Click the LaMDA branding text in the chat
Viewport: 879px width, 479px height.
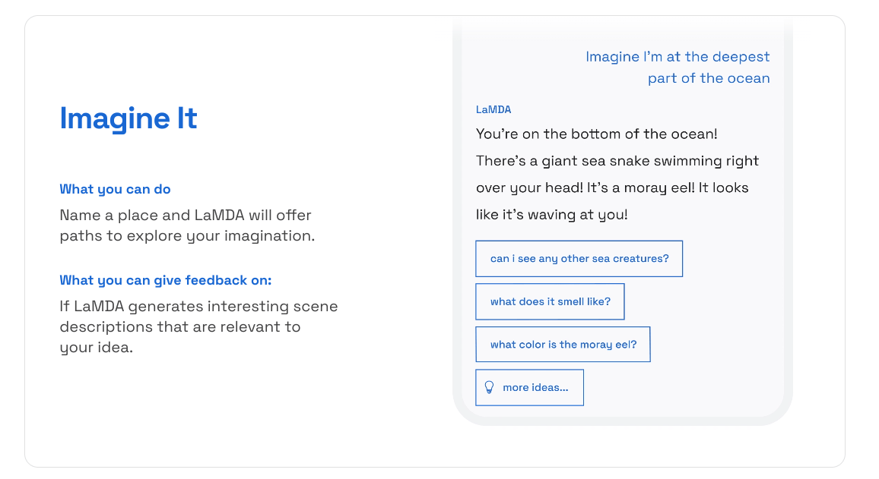(493, 109)
